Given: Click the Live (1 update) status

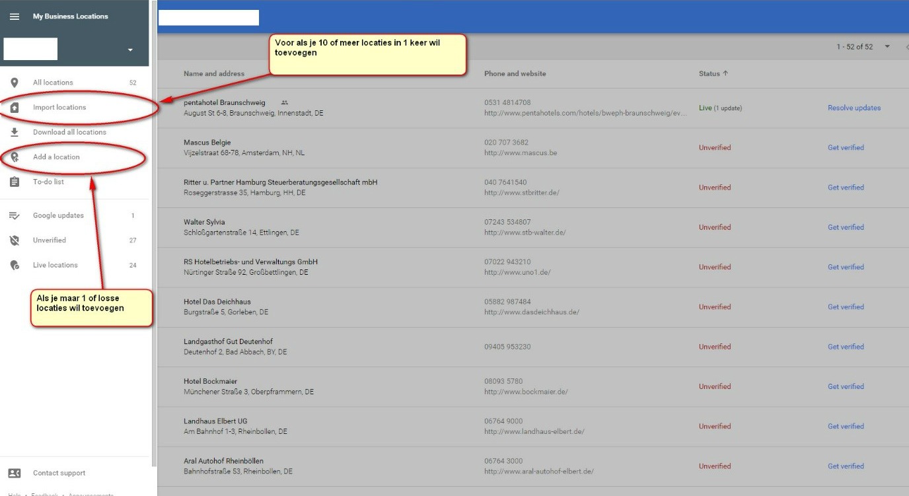Looking at the screenshot, I should point(720,108).
